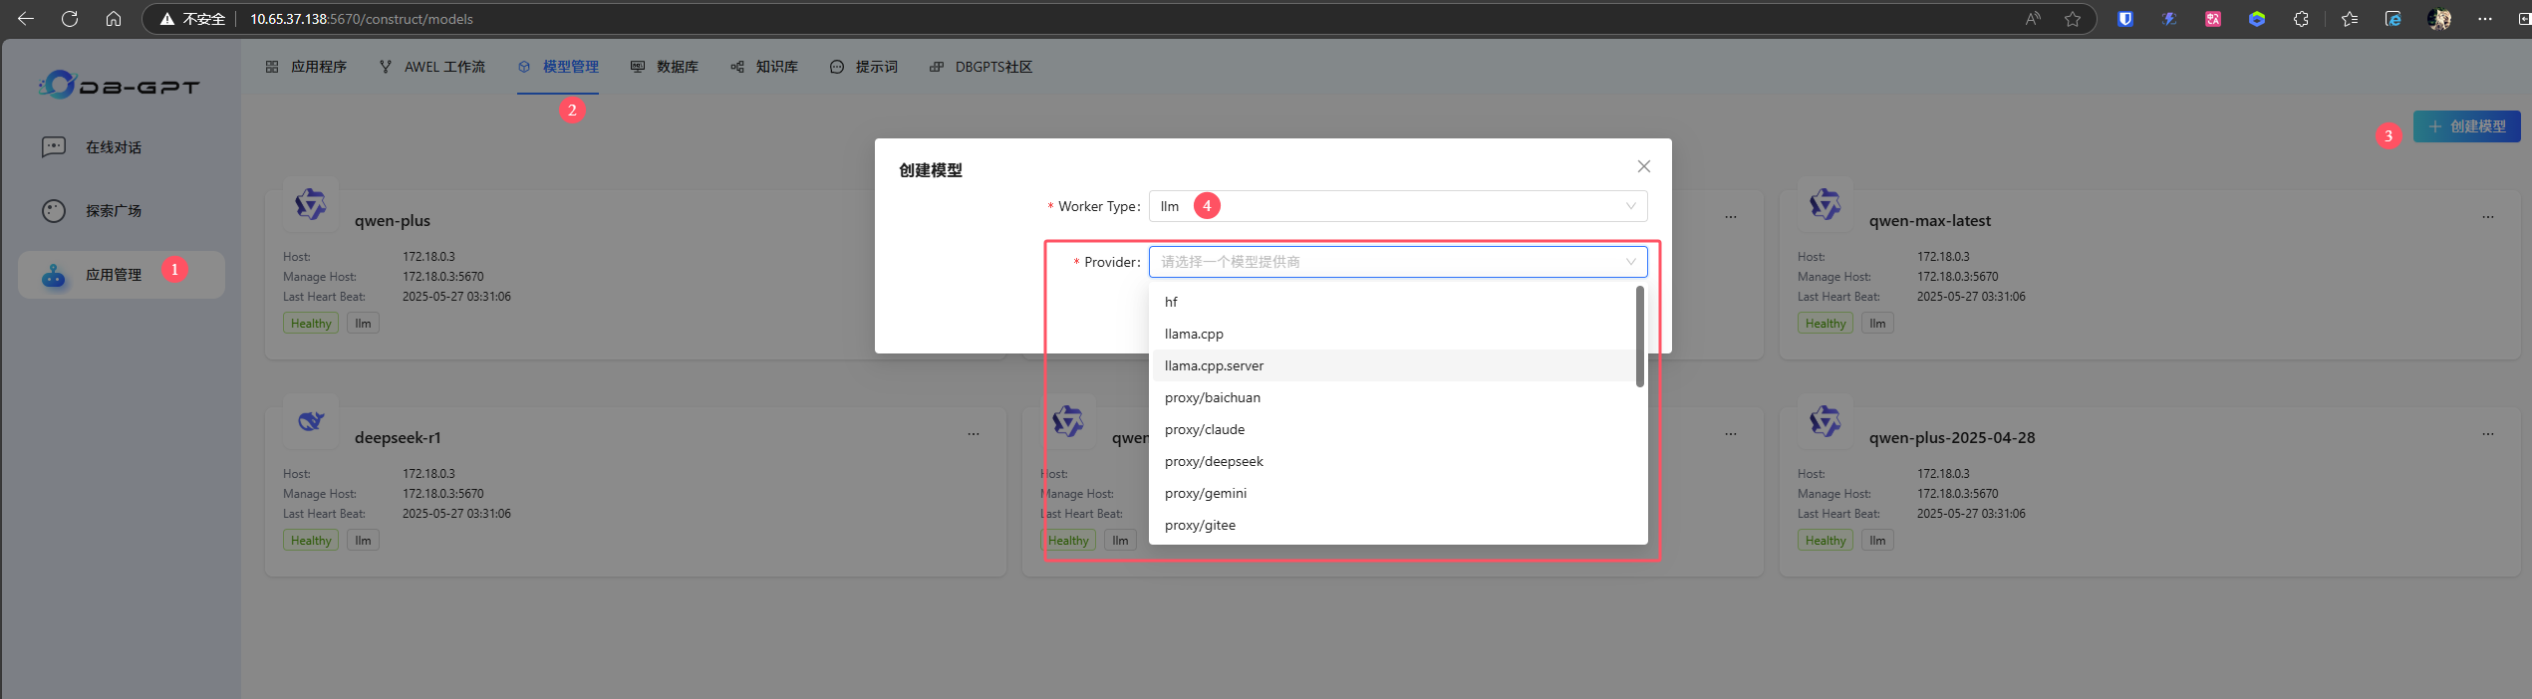Select proxy/baichuan provider option
Image resolution: width=2532 pixels, height=699 pixels.
[1394, 397]
